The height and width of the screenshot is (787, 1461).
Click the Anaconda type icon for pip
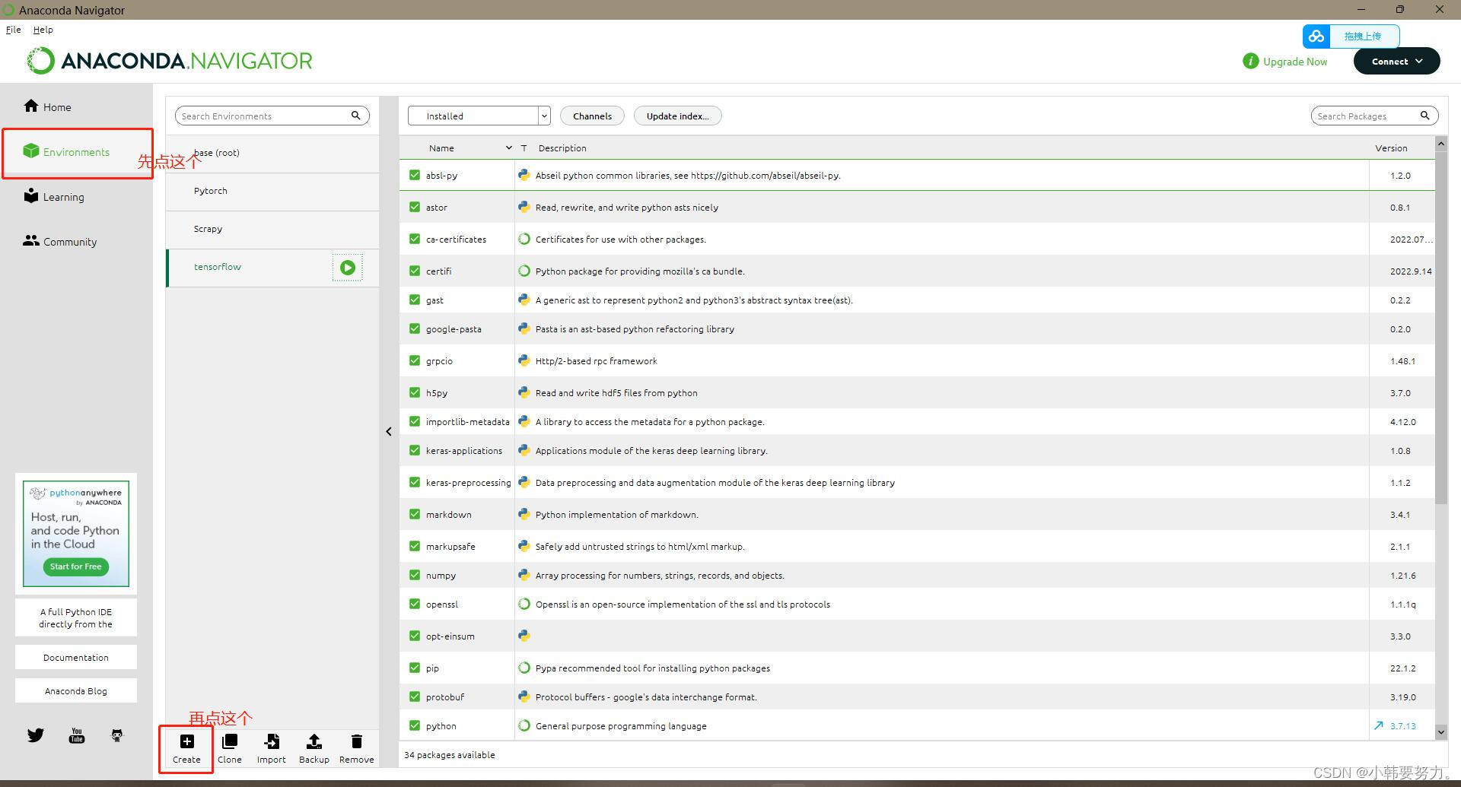tap(524, 668)
